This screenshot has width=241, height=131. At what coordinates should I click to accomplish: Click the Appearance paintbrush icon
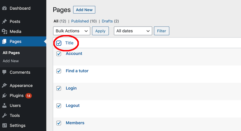tap(4, 86)
